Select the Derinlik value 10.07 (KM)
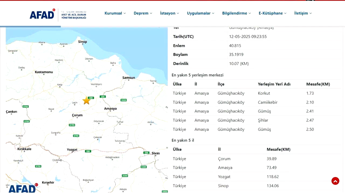Viewport: 345px width, 196px height. pos(239,64)
